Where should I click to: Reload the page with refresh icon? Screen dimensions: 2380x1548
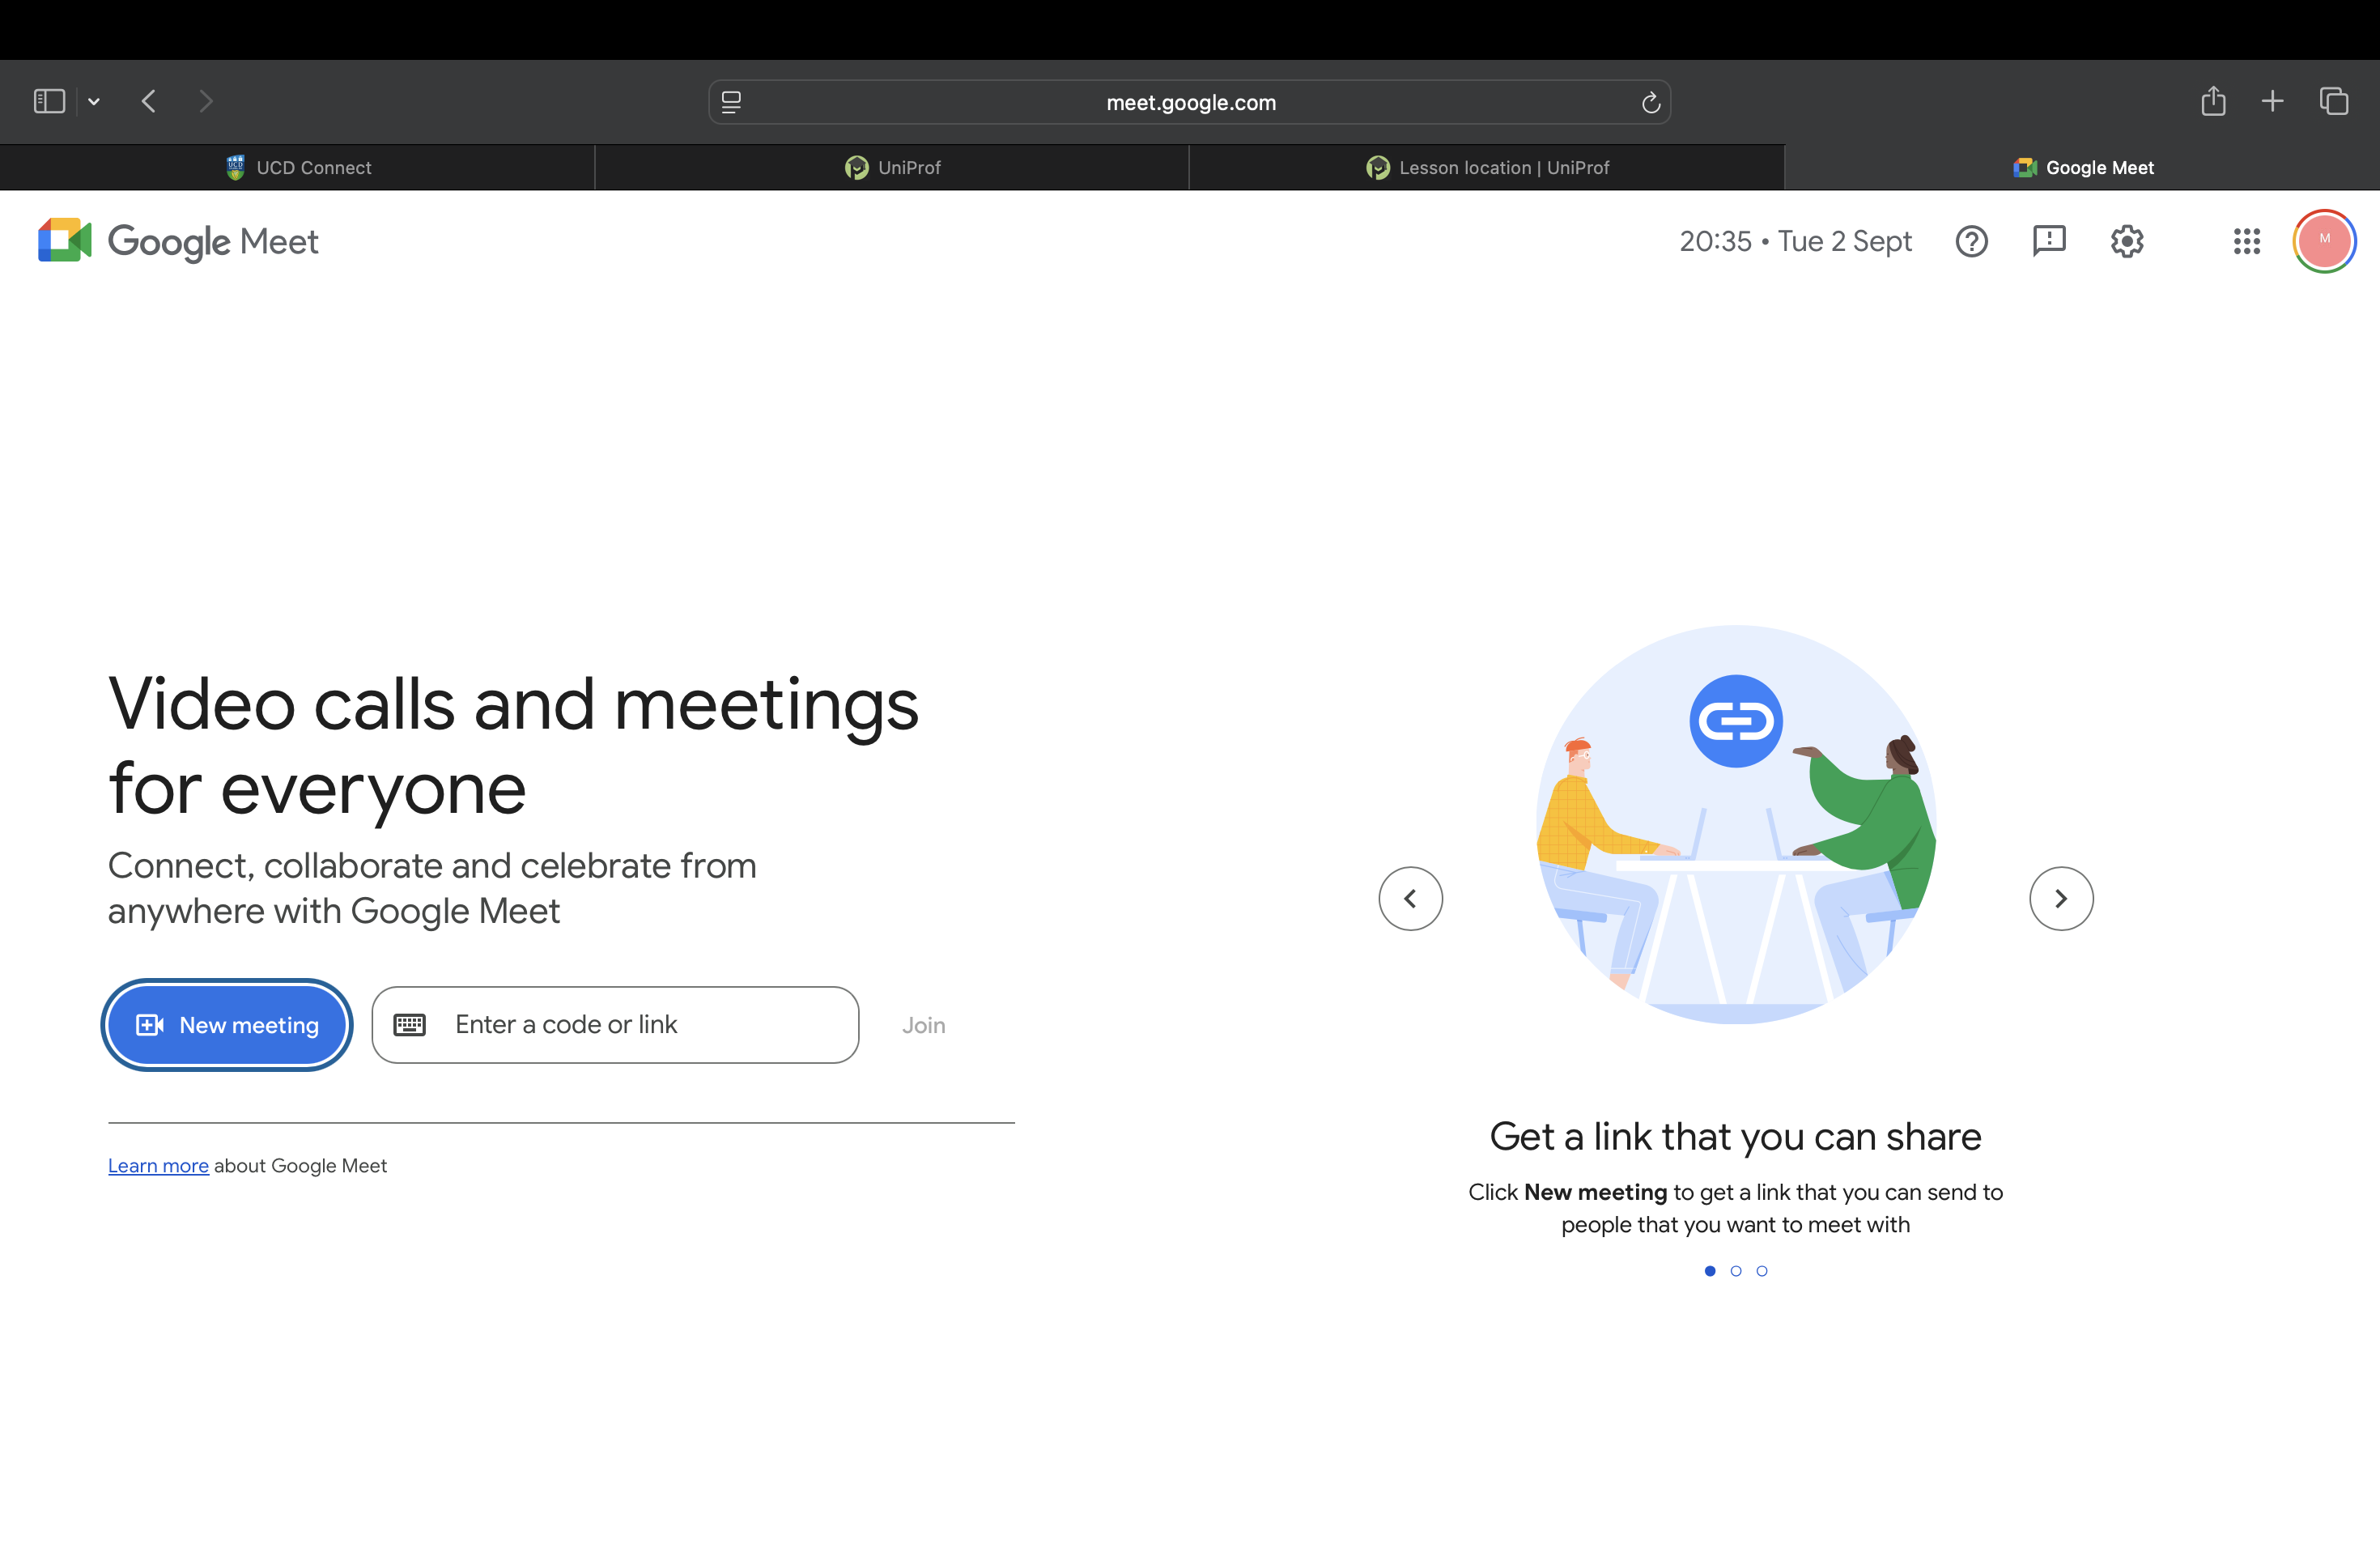pyautogui.click(x=1650, y=103)
